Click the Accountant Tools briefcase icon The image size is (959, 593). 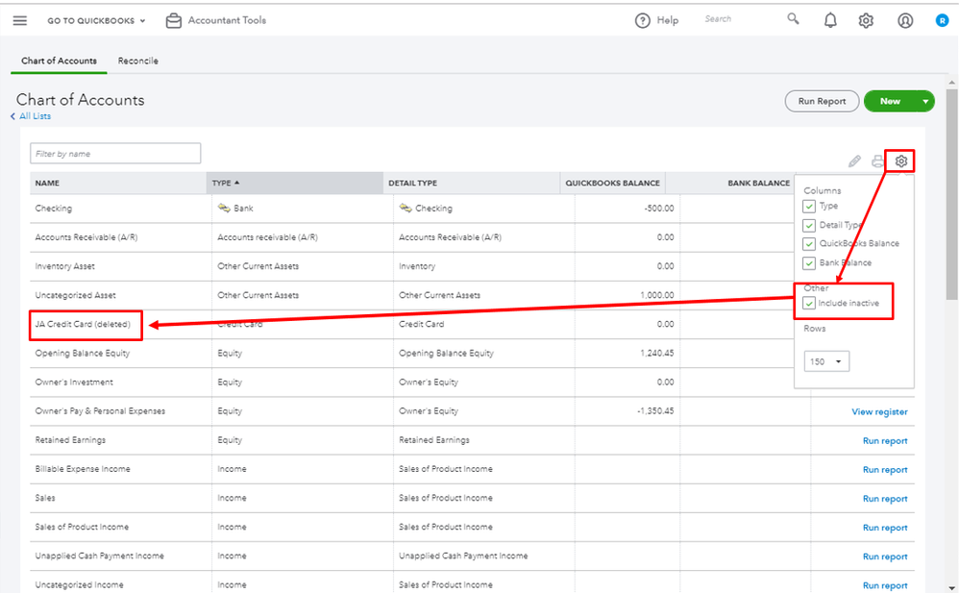(x=174, y=20)
